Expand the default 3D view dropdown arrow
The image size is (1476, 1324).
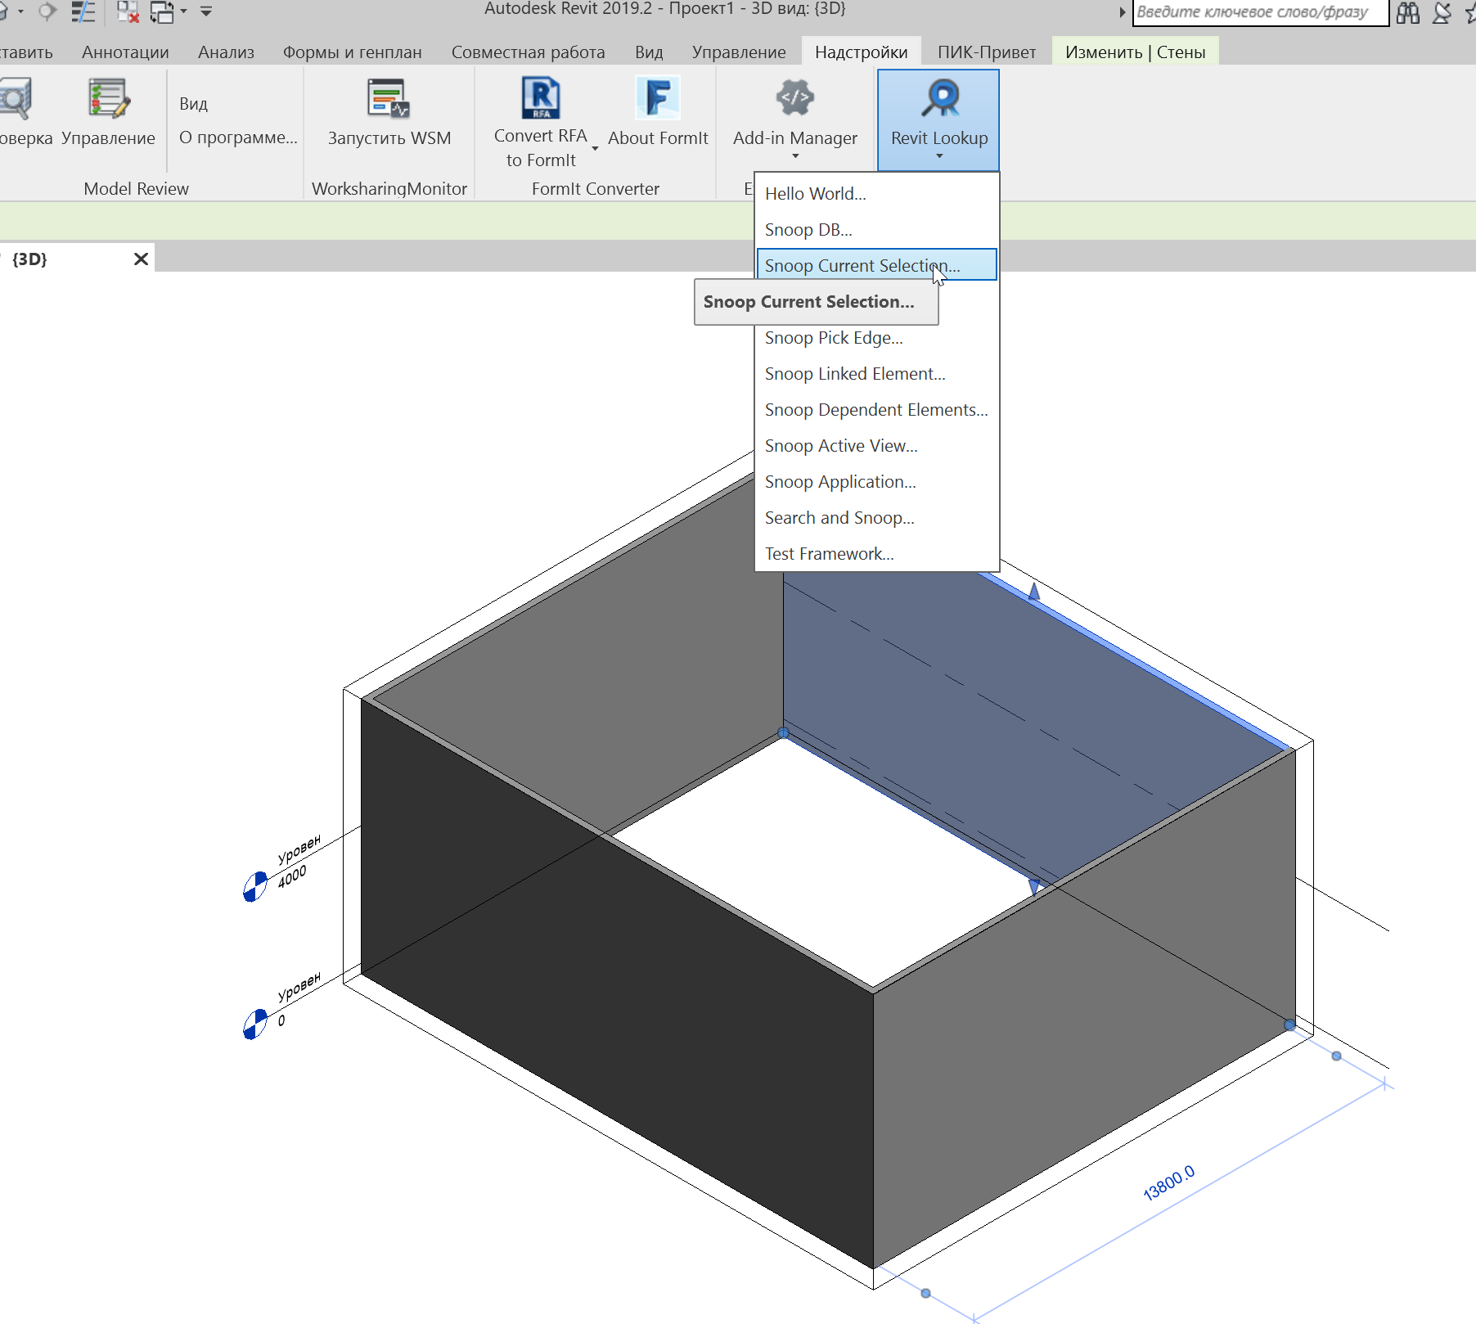[x=20, y=11]
